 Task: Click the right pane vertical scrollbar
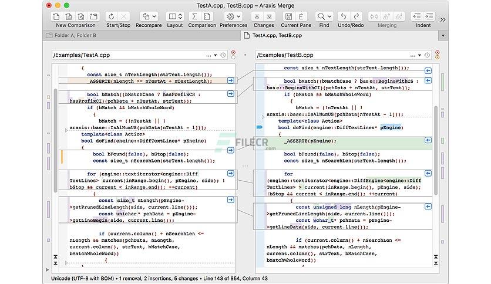coord(436,150)
